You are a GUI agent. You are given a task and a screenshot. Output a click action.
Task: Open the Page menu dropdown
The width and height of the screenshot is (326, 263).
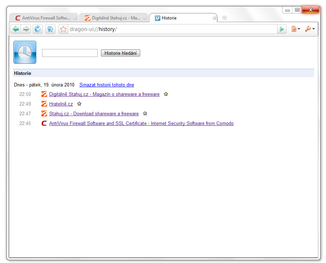coord(296,29)
